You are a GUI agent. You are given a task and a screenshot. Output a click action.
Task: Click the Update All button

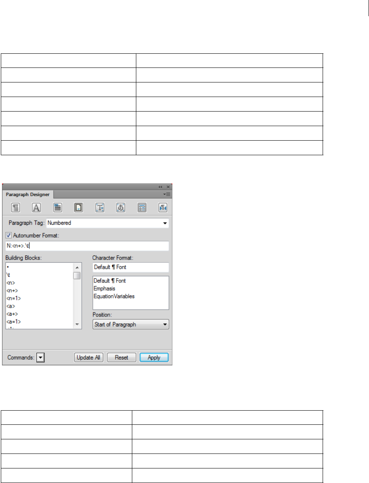(88, 358)
